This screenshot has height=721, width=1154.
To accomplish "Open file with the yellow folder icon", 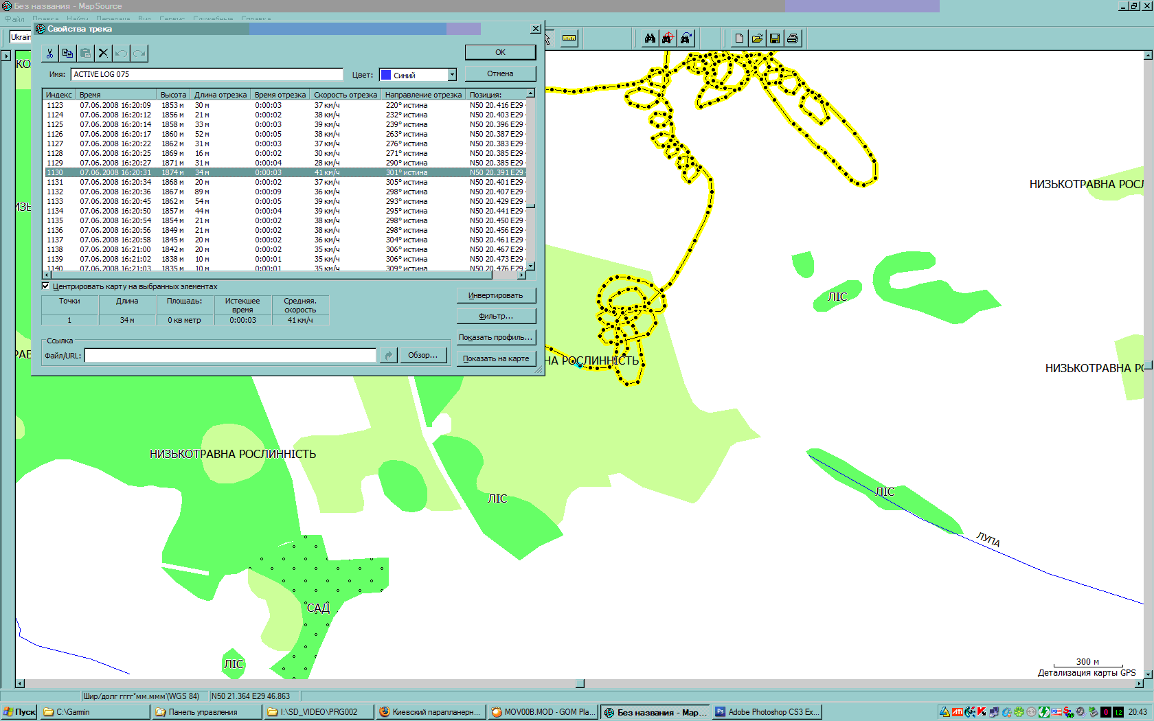I will point(757,38).
